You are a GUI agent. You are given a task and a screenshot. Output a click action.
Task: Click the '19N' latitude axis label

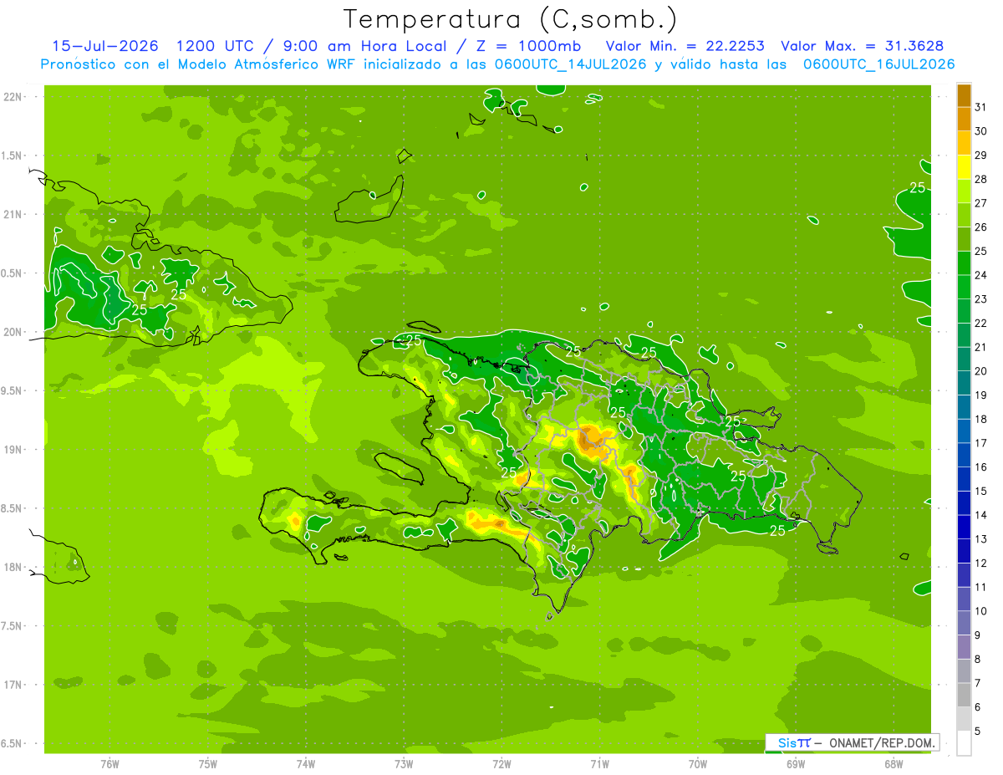(x=13, y=449)
